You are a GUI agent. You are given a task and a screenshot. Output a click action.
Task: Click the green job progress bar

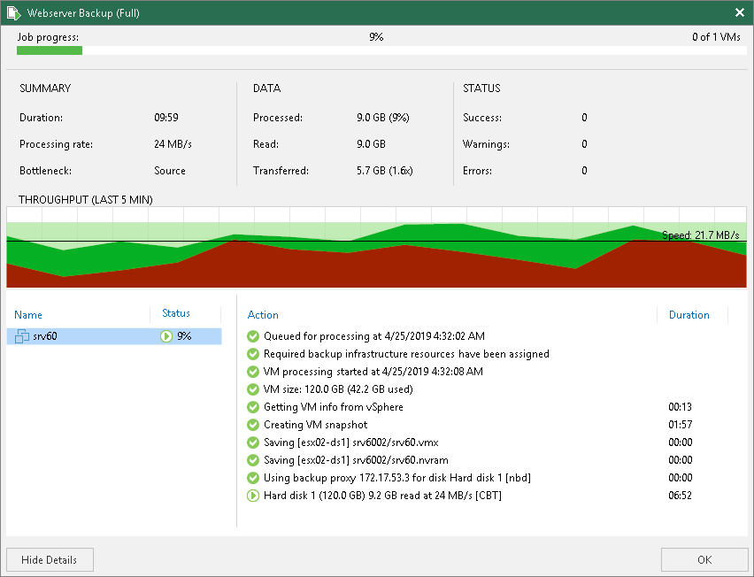click(x=50, y=50)
